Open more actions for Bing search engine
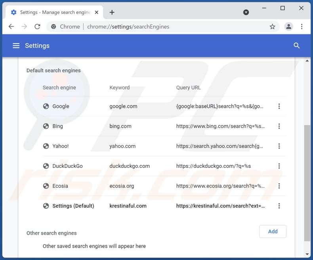This screenshot has width=313, height=260. pos(279,126)
